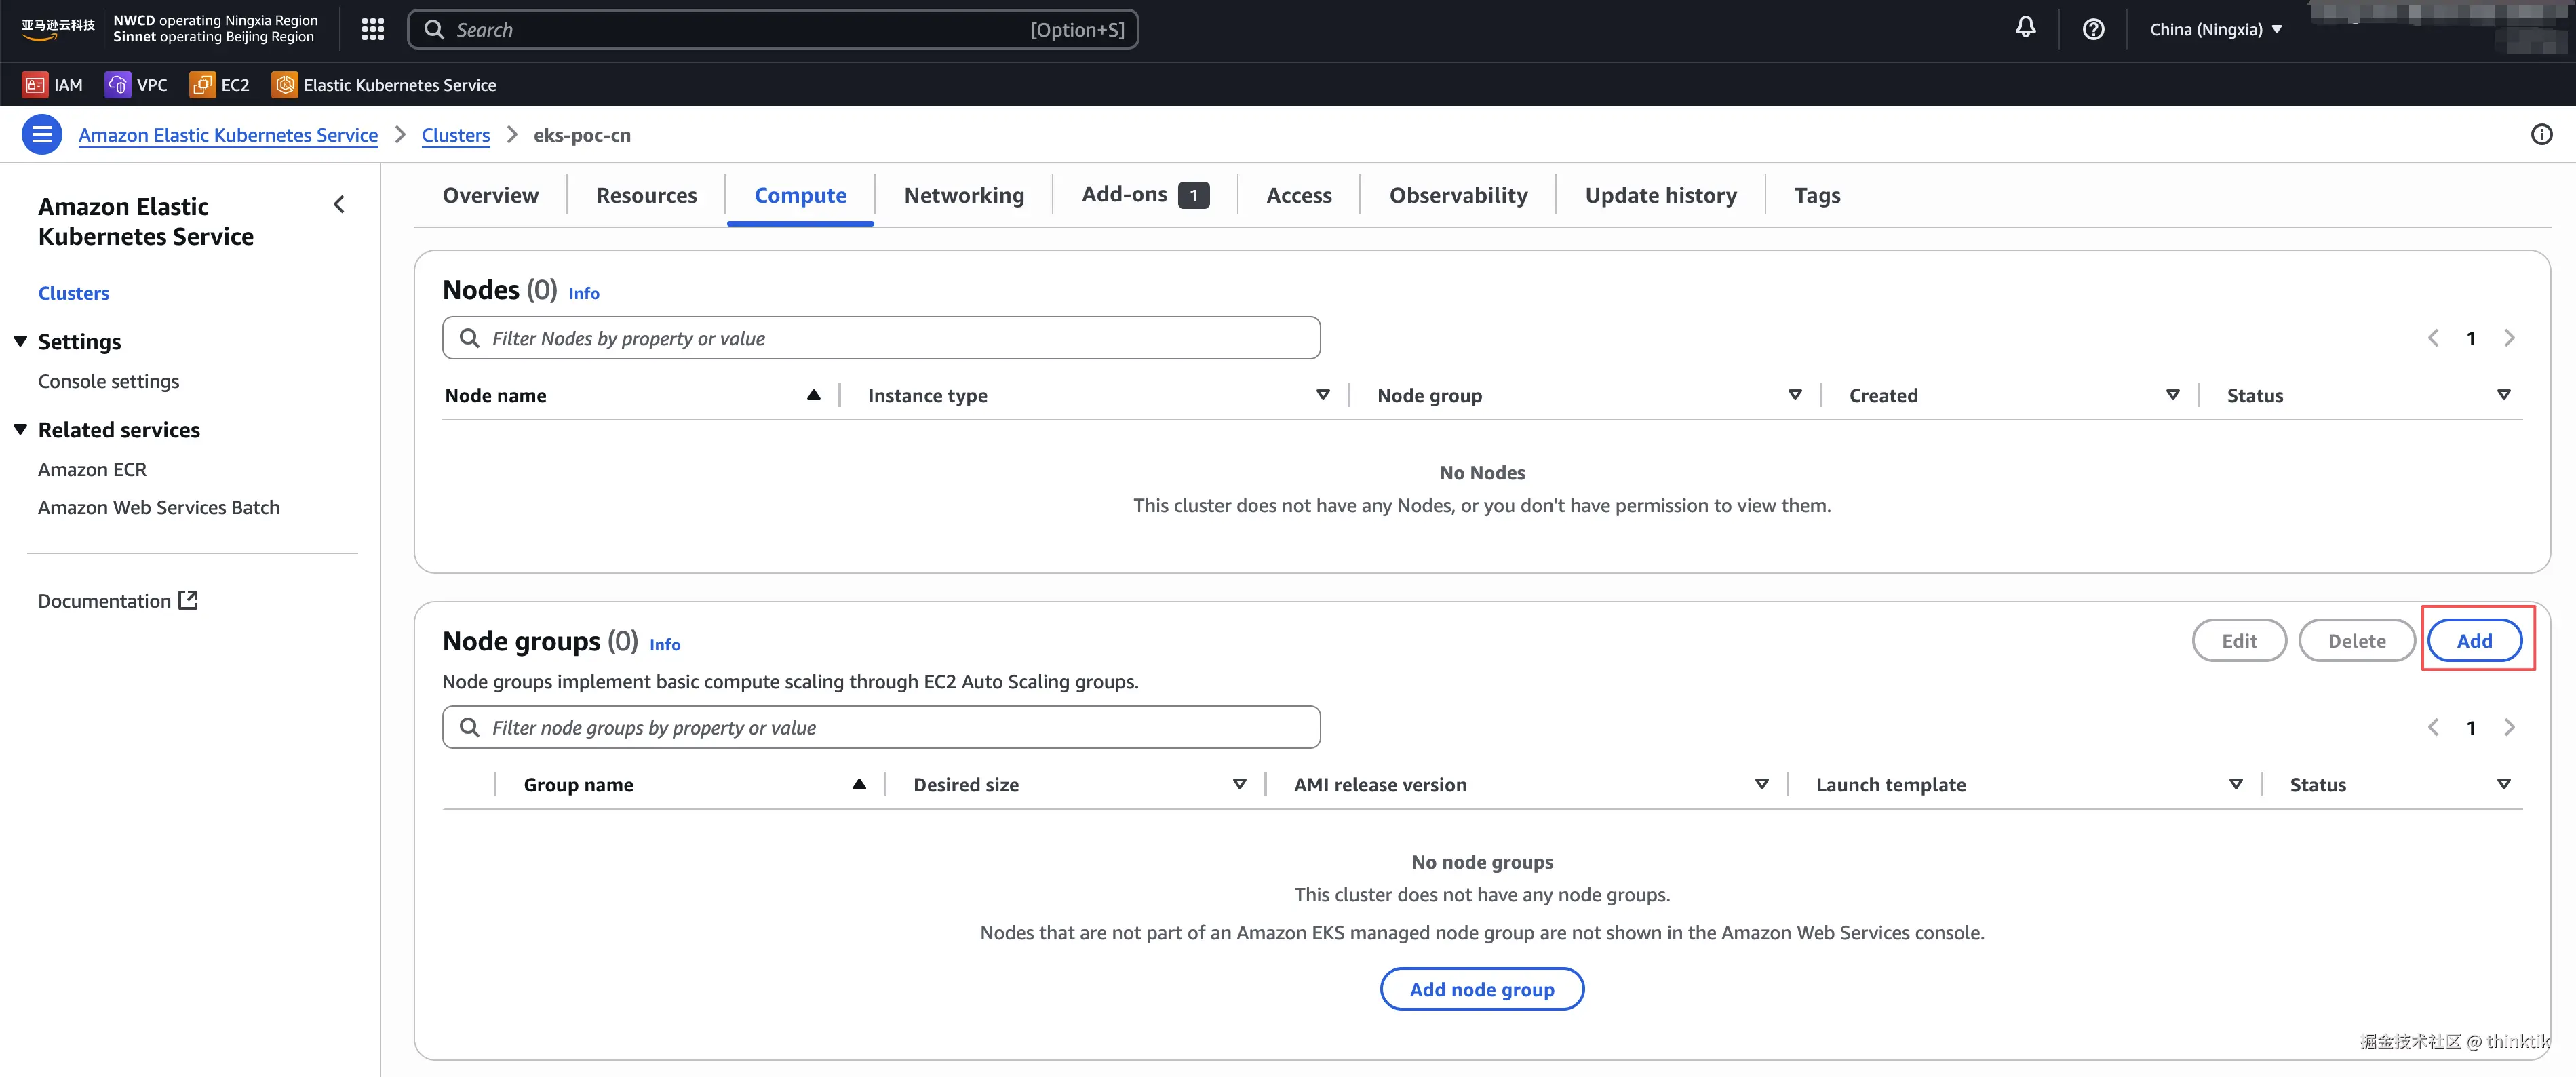Click the Filter Nodes search field
The image size is (2576, 1077).
point(880,338)
